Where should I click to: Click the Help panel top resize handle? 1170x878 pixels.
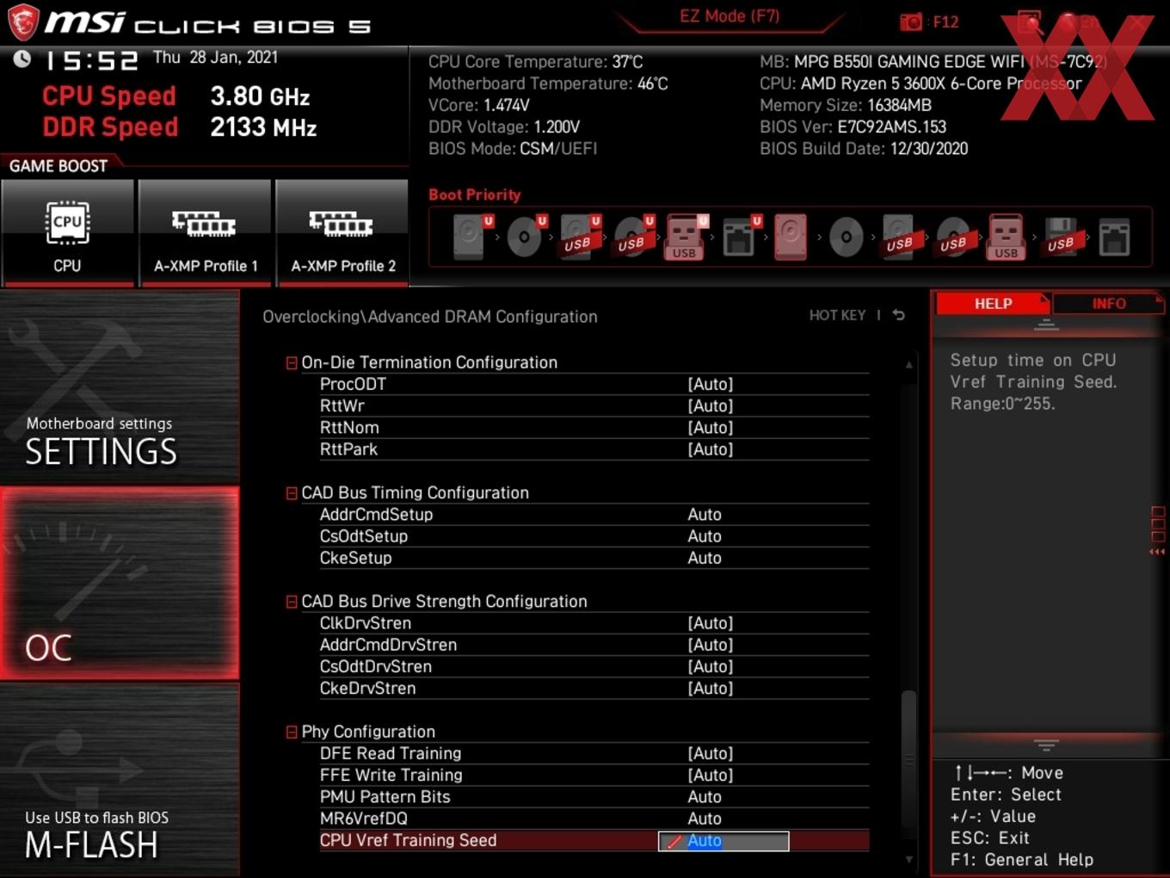click(x=1046, y=325)
